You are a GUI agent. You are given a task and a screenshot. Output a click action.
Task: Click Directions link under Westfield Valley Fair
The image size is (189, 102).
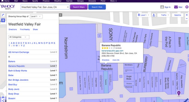(x=13, y=29)
